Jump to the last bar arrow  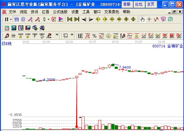pyautogui.click(x=77, y=19)
